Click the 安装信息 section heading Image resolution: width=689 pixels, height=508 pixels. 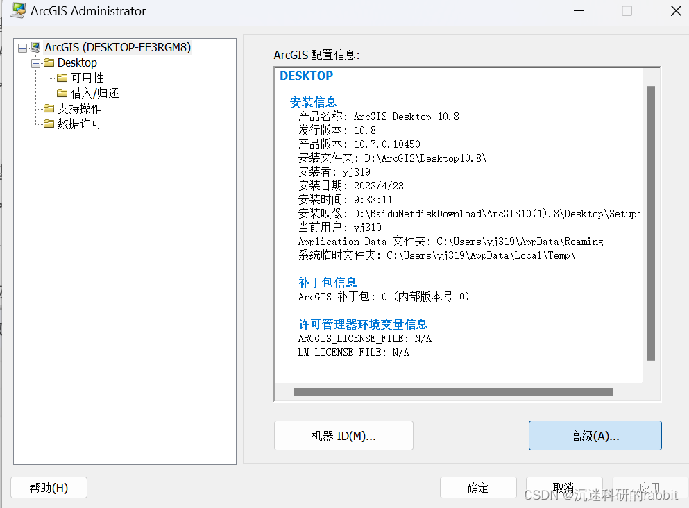[314, 103]
